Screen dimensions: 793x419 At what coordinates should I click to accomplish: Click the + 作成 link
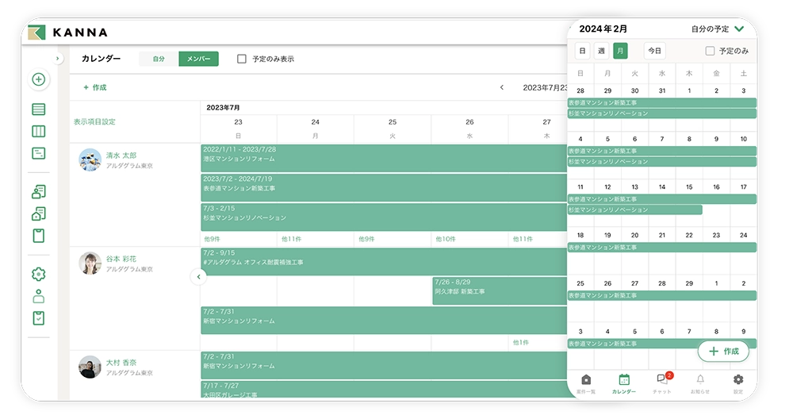(95, 87)
